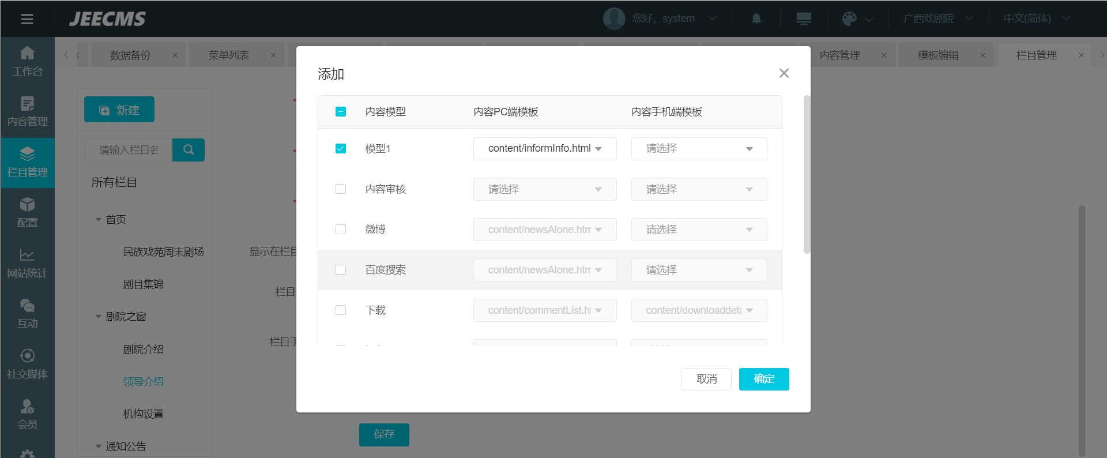The height and width of the screenshot is (458, 1107).
Task: Open 网站统计 chart icon in sidebar
Action: [27, 263]
